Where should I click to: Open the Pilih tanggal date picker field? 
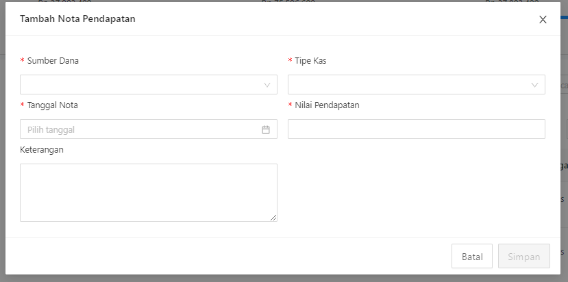click(149, 129)
